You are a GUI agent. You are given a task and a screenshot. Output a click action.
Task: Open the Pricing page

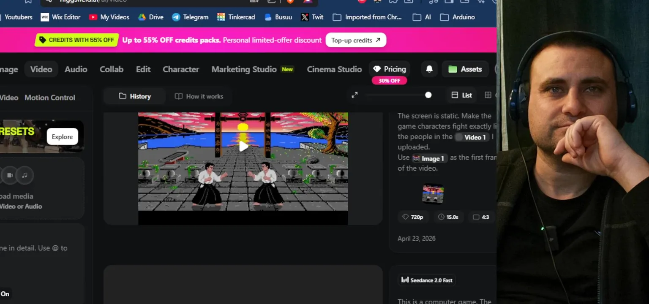coord(390,69)
